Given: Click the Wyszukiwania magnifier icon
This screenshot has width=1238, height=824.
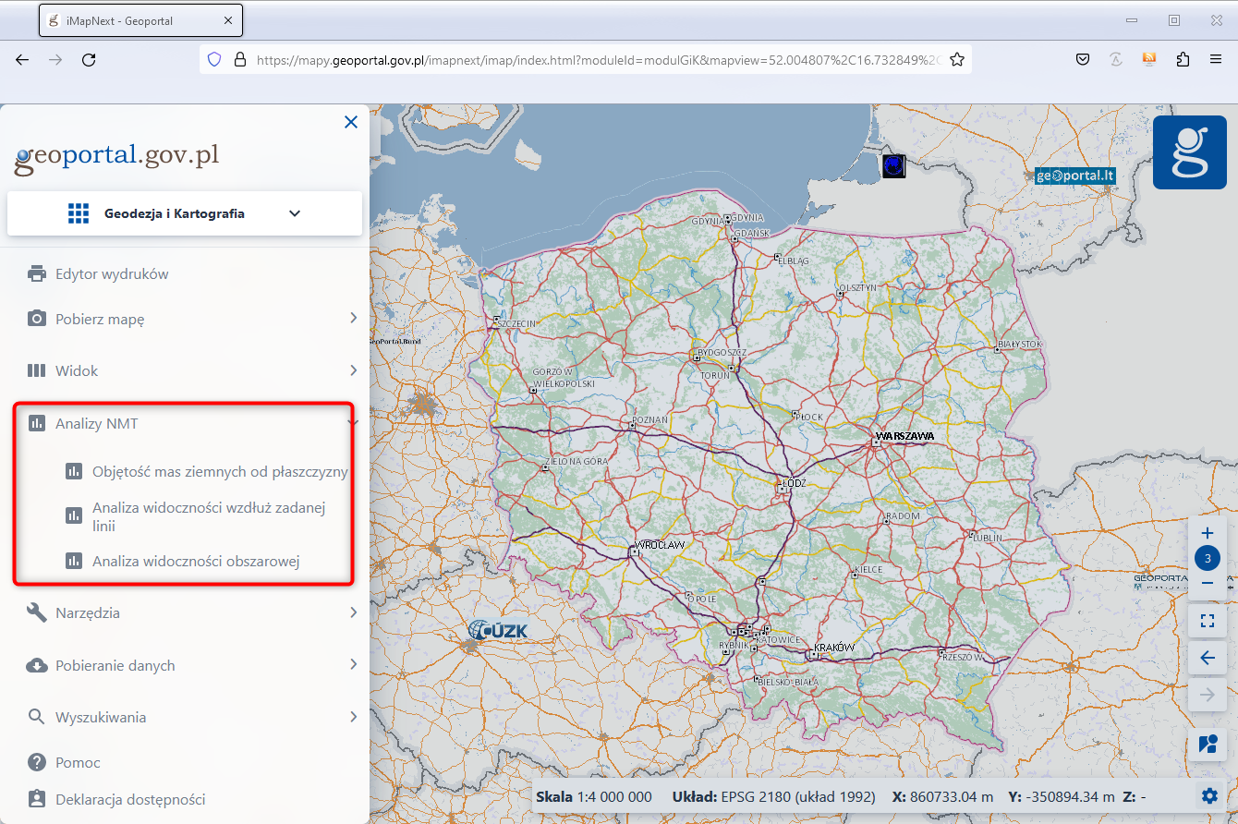Looking at the screenshot, I should (37, 716).
